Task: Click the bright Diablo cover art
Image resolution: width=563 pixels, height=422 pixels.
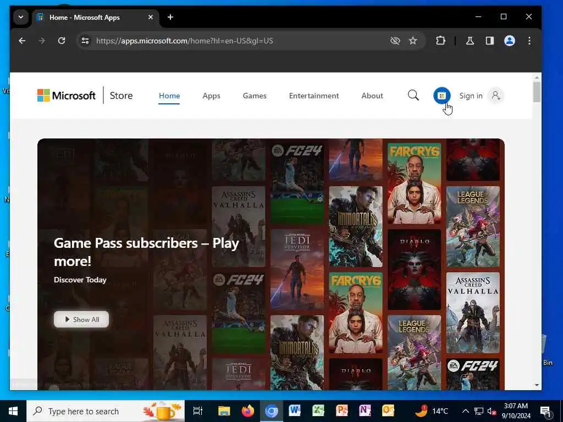Action: (x=415, y=270)
